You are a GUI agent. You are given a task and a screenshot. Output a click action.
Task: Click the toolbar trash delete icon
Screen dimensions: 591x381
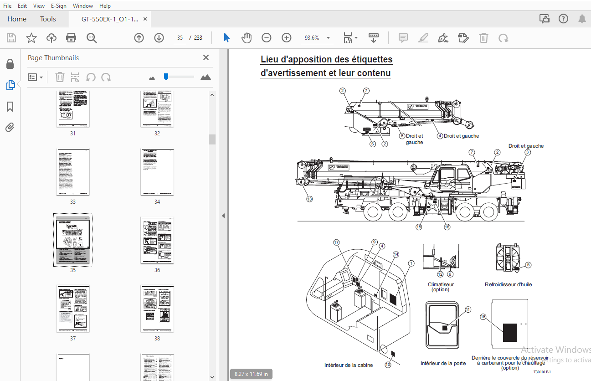pyautogui.click(x=483, y=38)
